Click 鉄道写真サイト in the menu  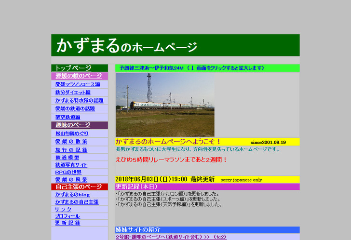point(71,165)
